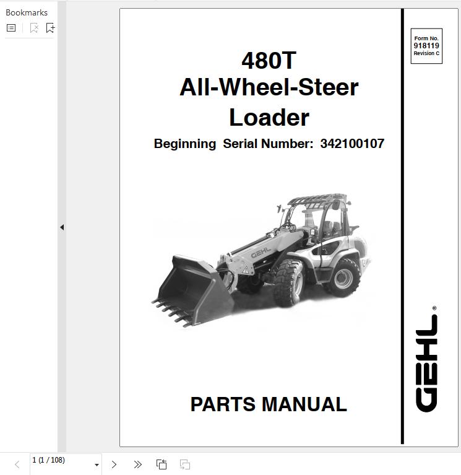Collapse the Bookmarks panel with the arrow
The image size is (461, 475).
[x=62, y=227]
